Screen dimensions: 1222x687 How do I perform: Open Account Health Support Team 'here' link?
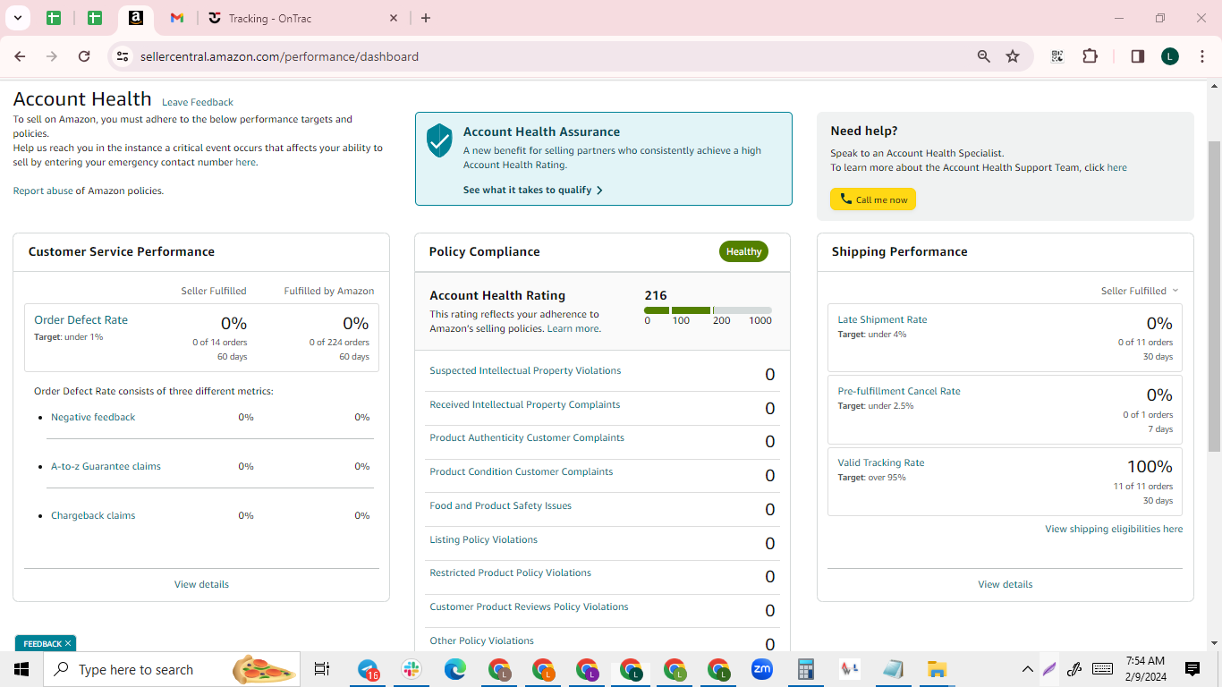pyautogui.click(x=1117, y=167)
